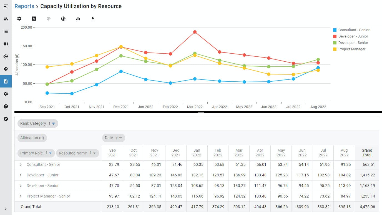Go to Reports breadcrumb link
The image size is (382, 215).
(24, 6)
